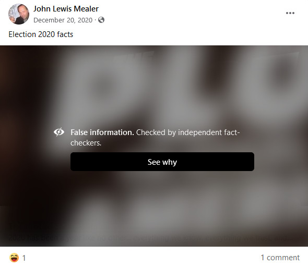Open the 1 comment link
The image size is (308, 267).
[x=280, y=258]
